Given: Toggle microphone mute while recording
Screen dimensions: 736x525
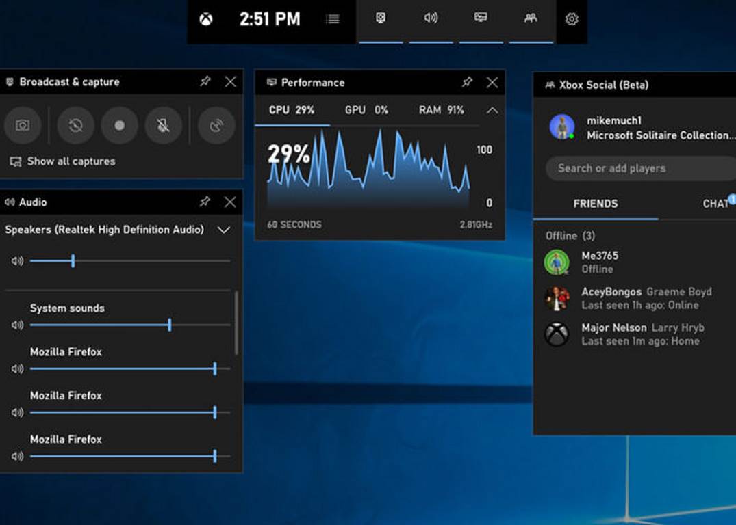Looking at the screenshot, I should coord(163,126).
